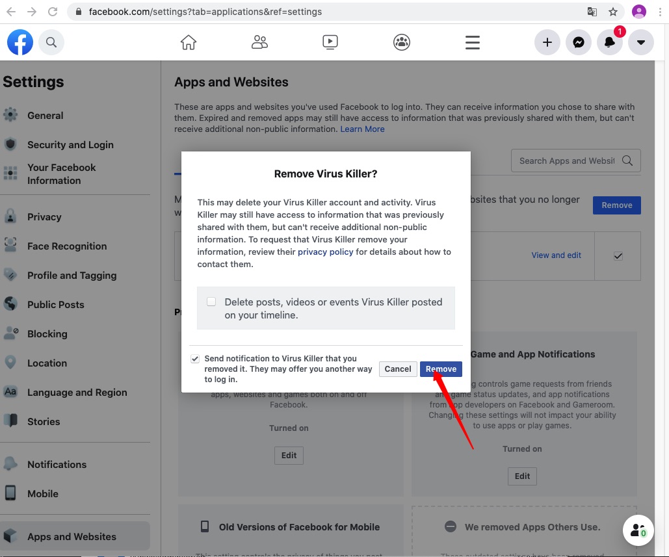Open the new message people icon
The width and height of the screenshot is (669, 557).
638,530
